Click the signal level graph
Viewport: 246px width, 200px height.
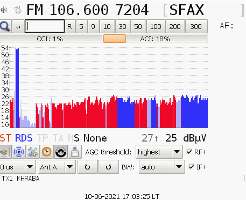coord(109,87)
